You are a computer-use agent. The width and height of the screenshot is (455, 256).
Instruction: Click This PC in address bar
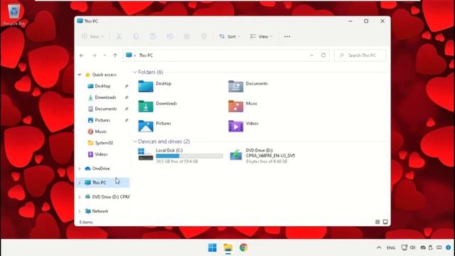pyautogui.click(x=146, y=55)
